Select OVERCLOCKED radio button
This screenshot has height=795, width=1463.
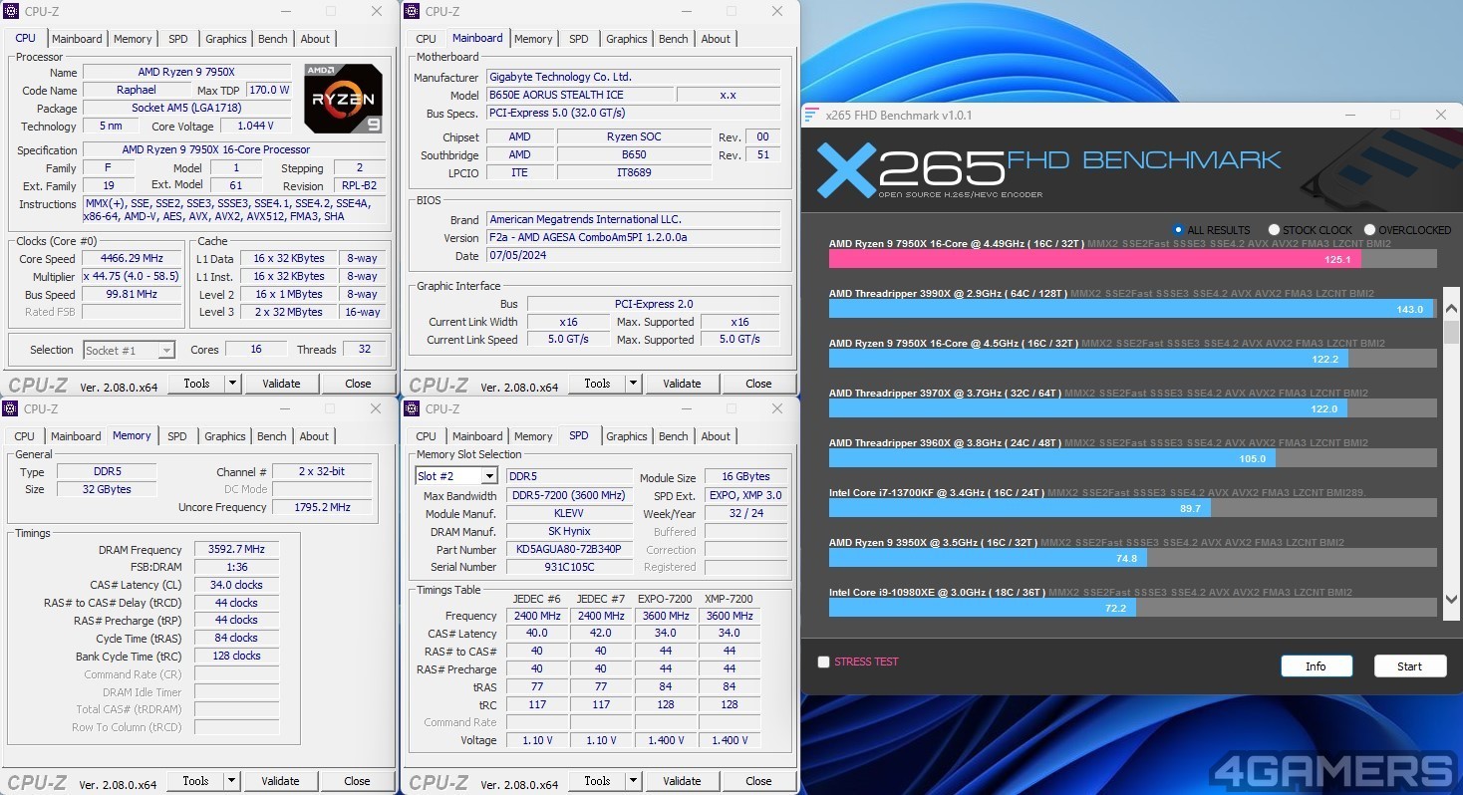click(x=1369, y=229)
